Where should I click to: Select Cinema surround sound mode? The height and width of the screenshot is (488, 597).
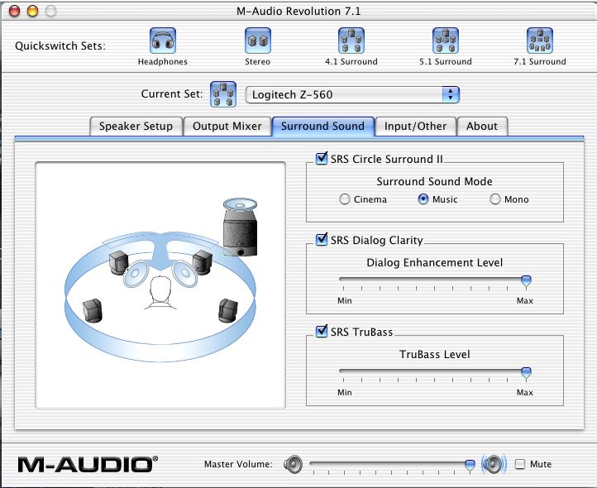pyautogui.click(x=344, y=199)
